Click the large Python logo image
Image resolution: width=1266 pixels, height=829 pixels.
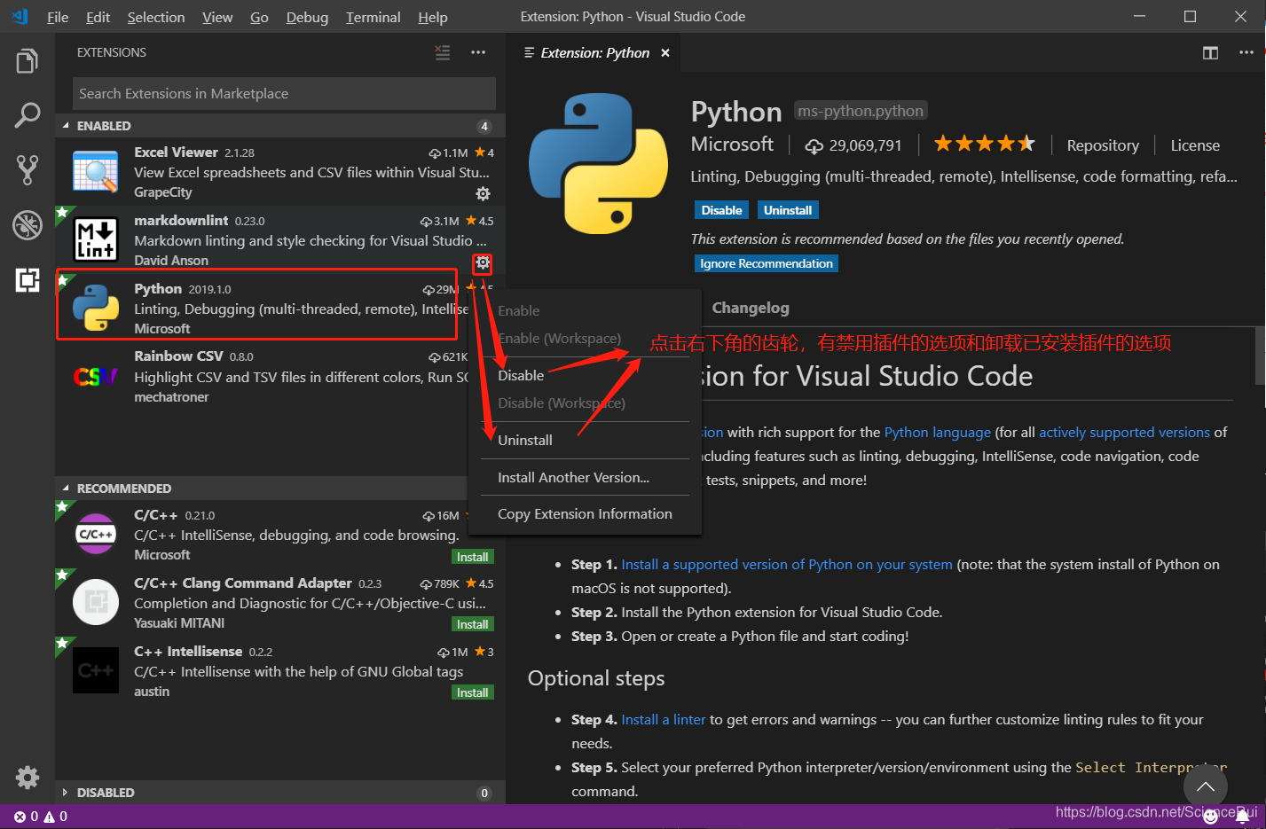(598, 163)
